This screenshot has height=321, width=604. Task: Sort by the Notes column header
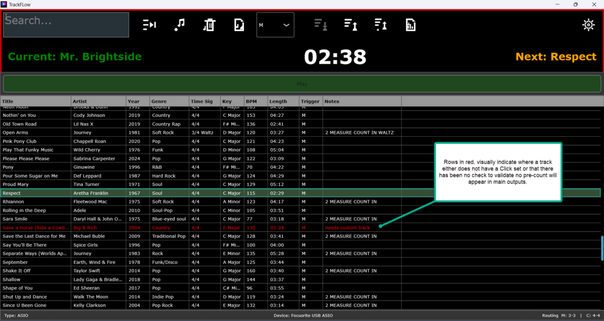(x=362, y=101)
